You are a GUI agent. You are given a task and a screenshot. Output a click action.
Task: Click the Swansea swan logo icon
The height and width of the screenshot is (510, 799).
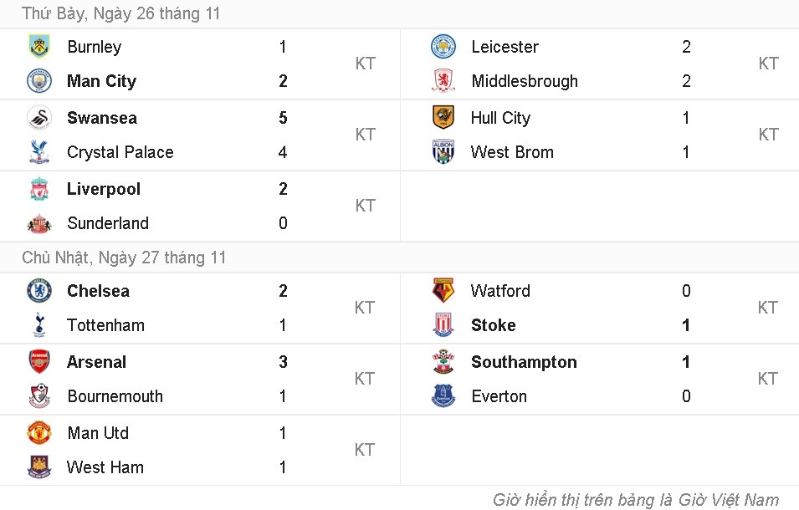[38, 118]
